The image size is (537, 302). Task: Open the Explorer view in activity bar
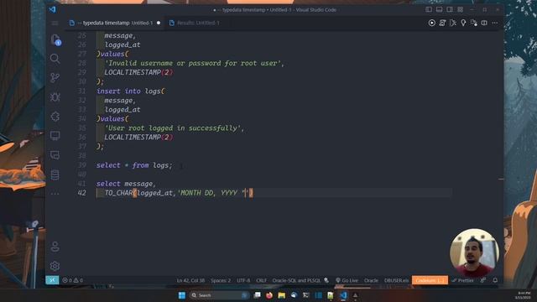pyautogui.click(x=55, y=39)
